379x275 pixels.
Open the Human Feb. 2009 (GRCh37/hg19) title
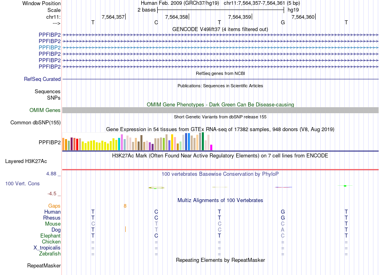(180, 3)
